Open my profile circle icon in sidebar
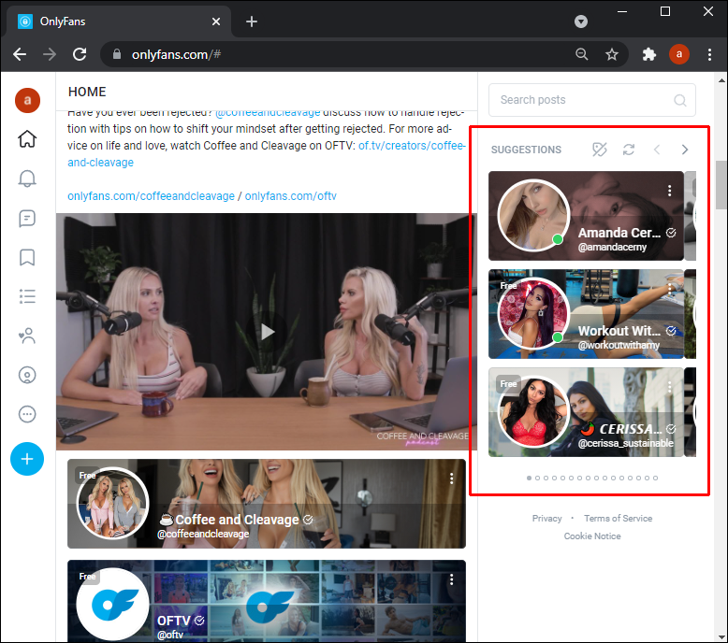 click(27, 375)
